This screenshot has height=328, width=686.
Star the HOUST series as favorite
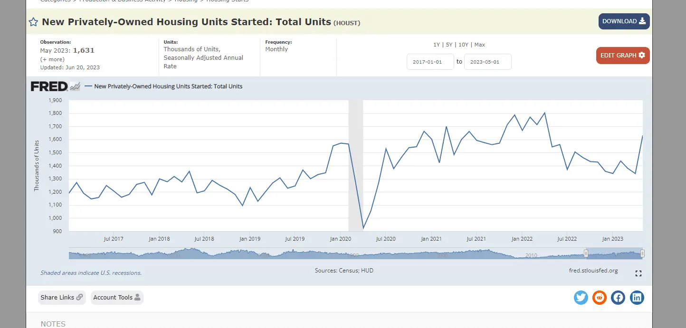pos(33,22)
